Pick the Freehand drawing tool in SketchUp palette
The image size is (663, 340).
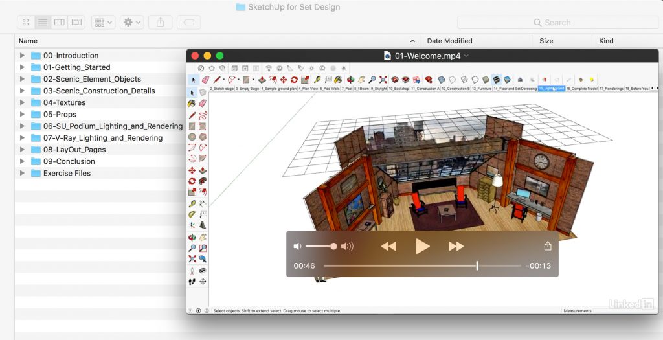click(203, 115)
